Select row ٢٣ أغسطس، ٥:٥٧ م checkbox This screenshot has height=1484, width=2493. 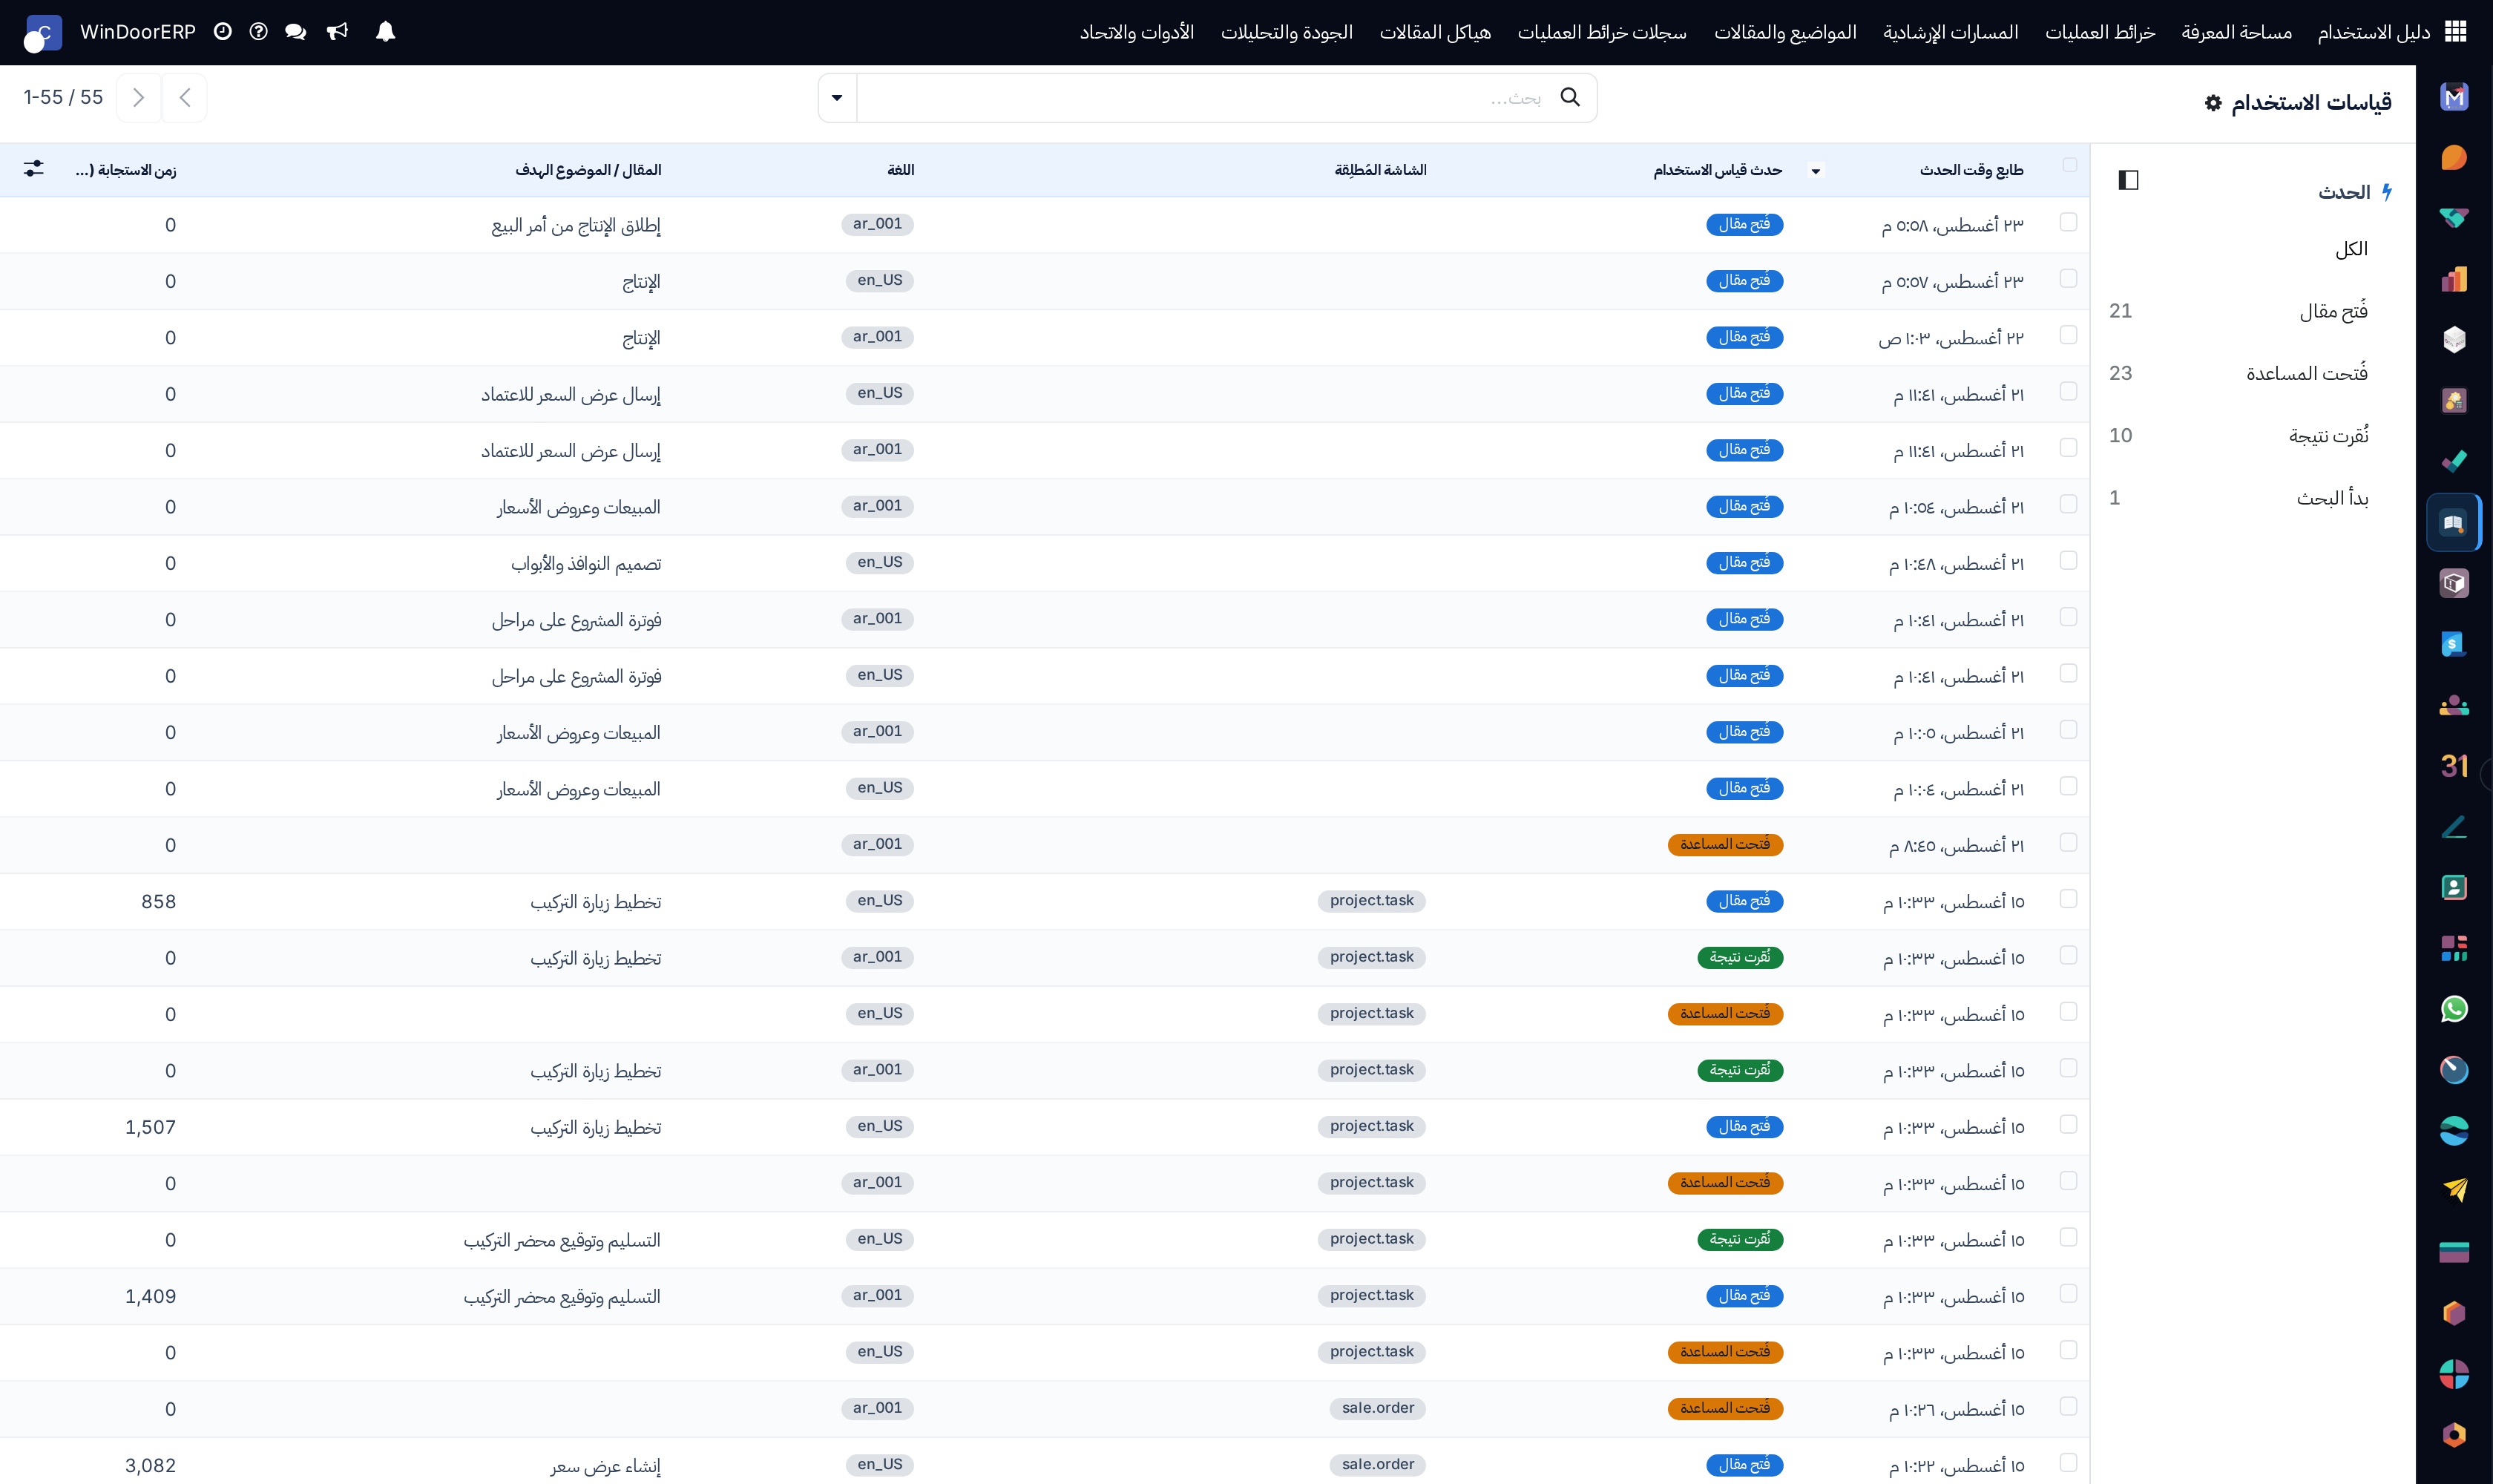2069,278
